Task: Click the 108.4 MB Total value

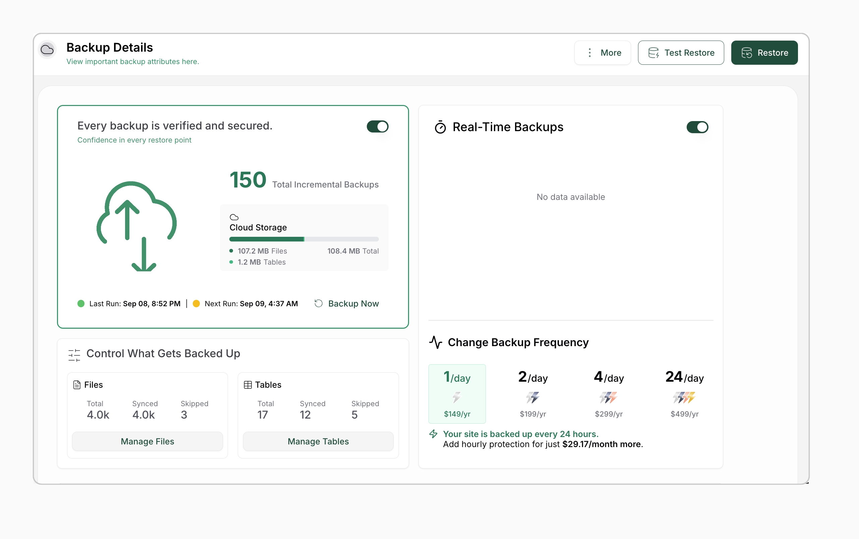Action: (x=353, y=251)
